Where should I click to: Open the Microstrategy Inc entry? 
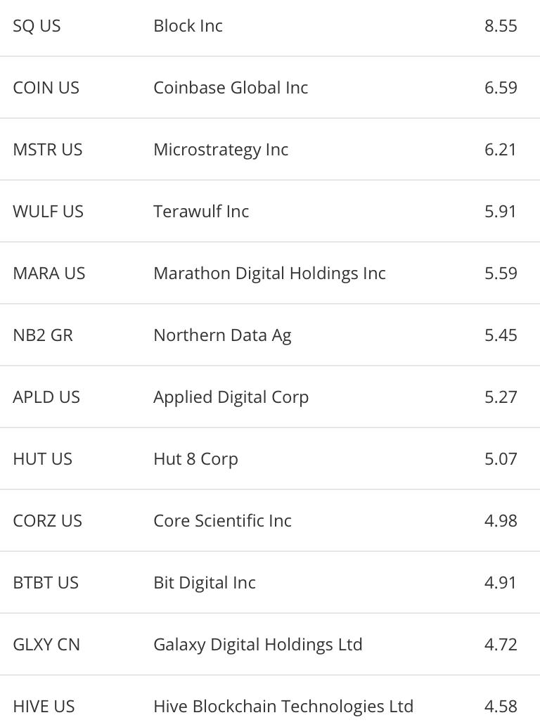pos(270,149)
